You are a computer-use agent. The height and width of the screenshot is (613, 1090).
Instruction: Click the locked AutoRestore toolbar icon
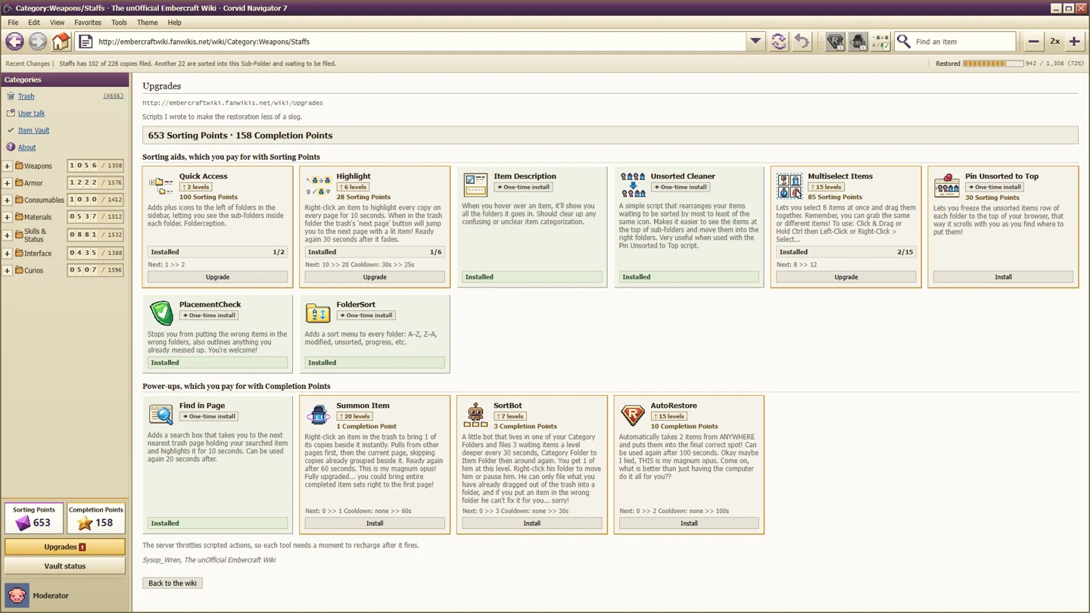[x=835, y=42]
